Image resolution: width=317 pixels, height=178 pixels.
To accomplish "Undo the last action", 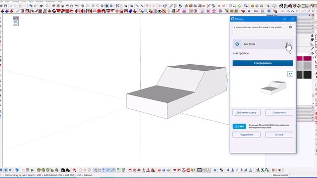I will coord(31,5).
